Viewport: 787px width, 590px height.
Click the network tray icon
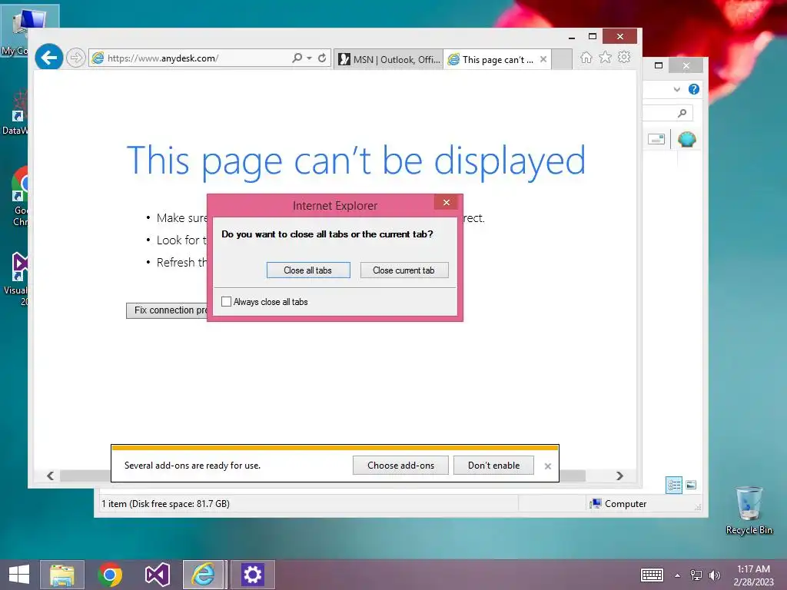coord(696,575)
